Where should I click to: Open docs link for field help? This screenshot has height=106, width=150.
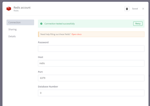click(76, 34)
